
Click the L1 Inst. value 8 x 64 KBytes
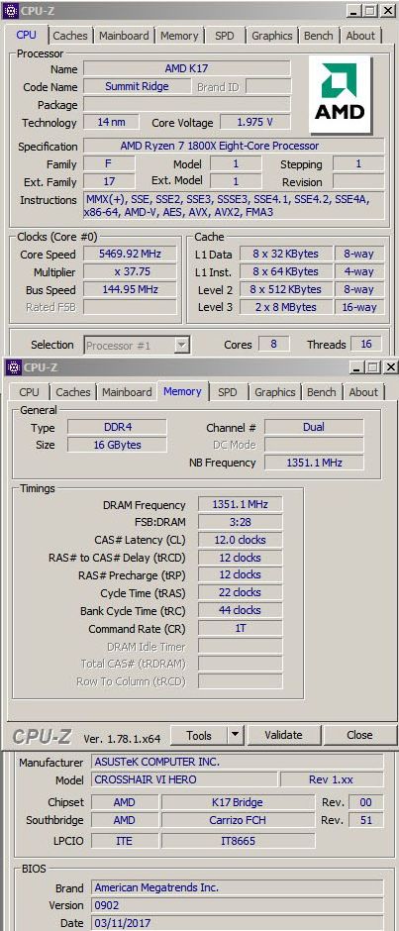click(x=285, y=272)
